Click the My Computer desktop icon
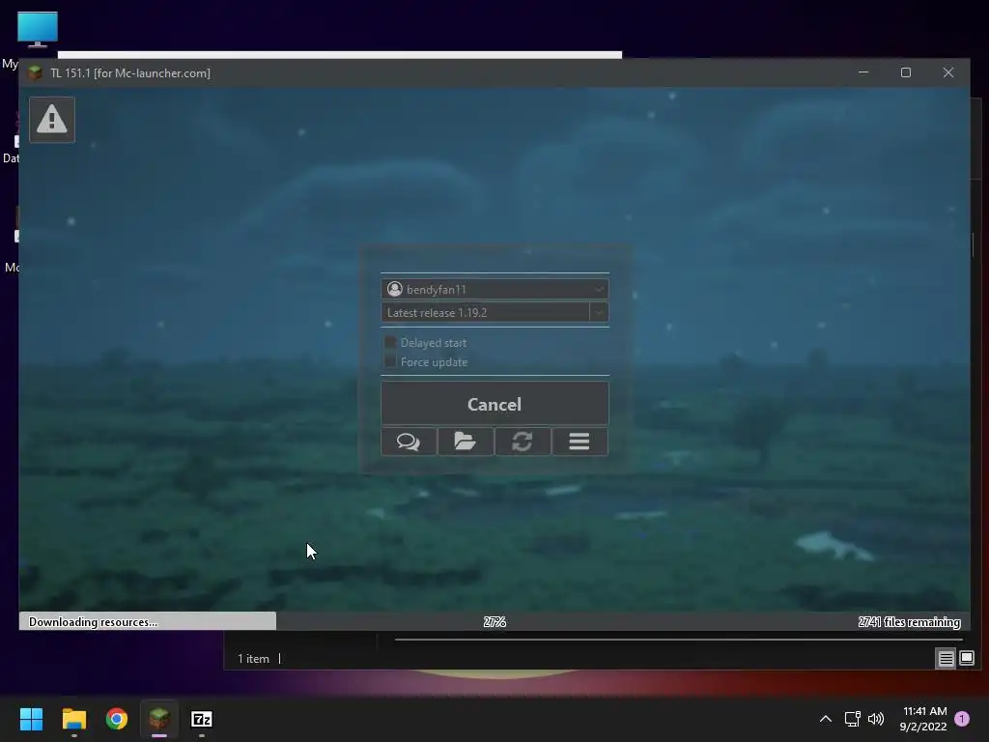 point(38,30)
